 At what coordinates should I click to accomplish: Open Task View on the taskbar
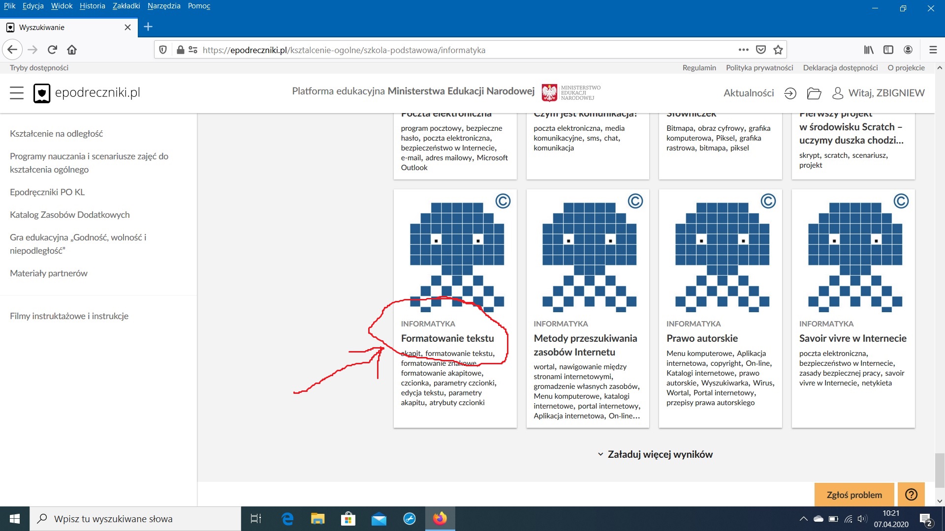click(256, 519)
